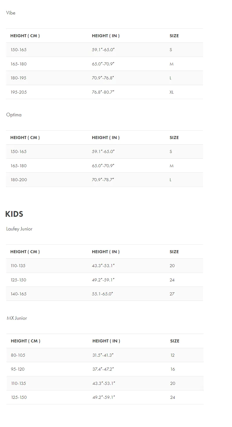Click MX Junior HEIGHT ( IN ) header
Screen dimensions: 232x427
click(106, 341)
